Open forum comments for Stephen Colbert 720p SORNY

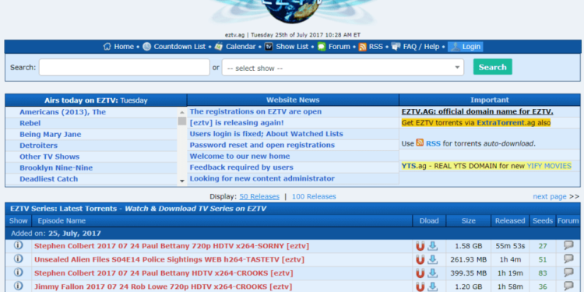568,245
